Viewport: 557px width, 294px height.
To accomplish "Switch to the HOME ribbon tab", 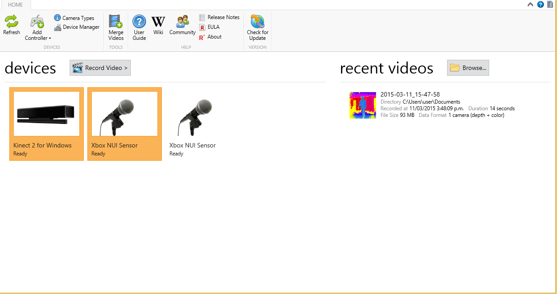I will tap(16, 5).
